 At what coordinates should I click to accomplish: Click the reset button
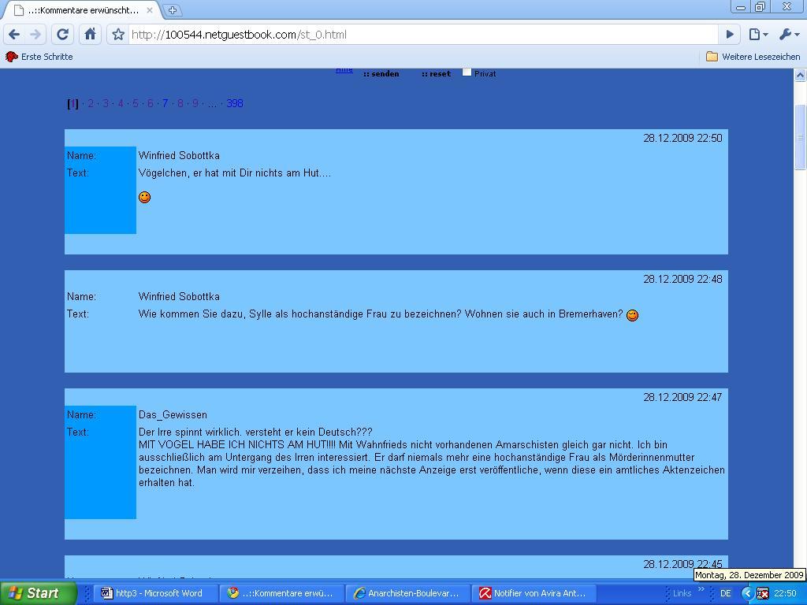436,74
